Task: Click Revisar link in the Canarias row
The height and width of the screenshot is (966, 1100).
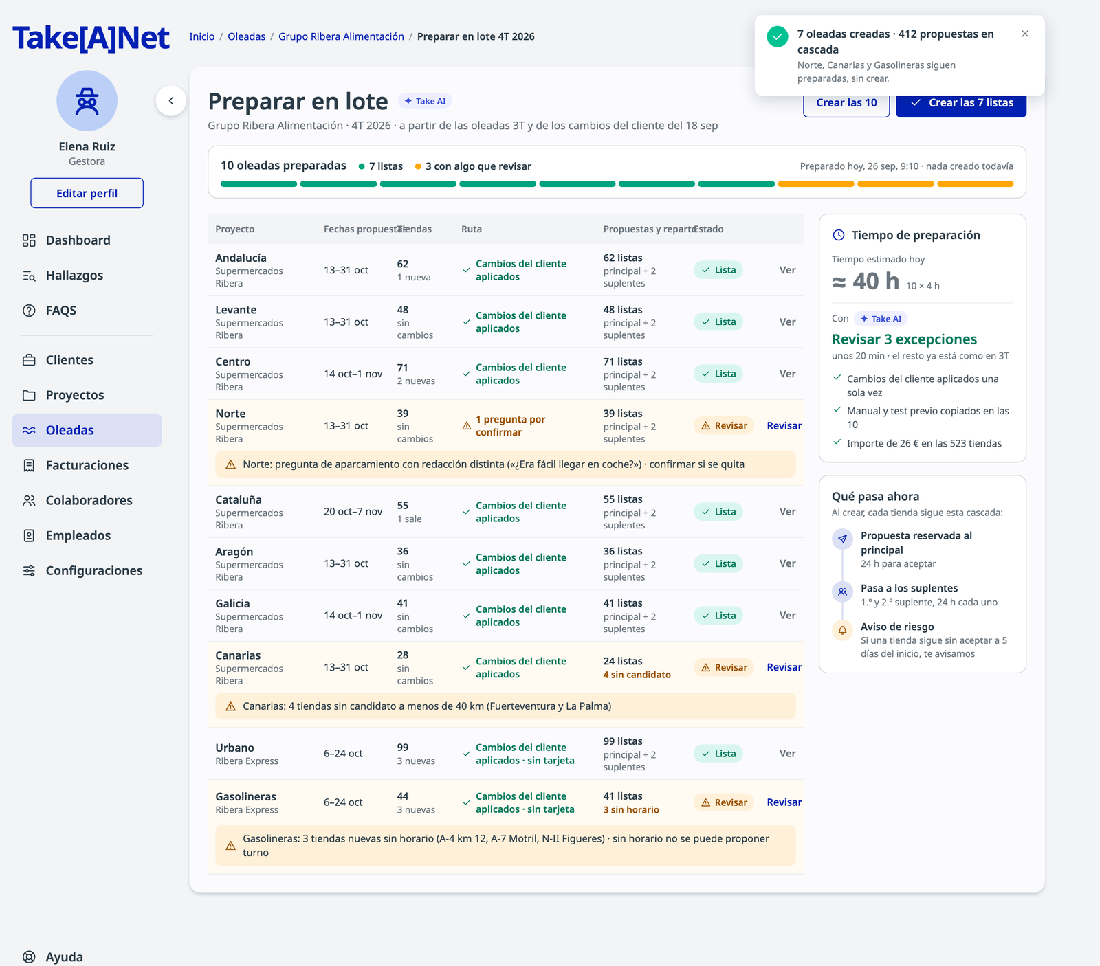Action: coord(784,668)
